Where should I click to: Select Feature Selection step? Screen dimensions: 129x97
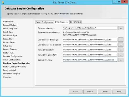[x=10, y=49]
